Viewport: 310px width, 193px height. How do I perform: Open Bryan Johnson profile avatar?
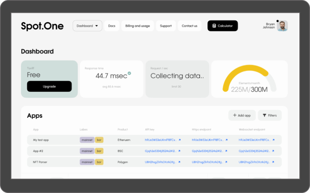pyautogui.click(x=282, y=26)
